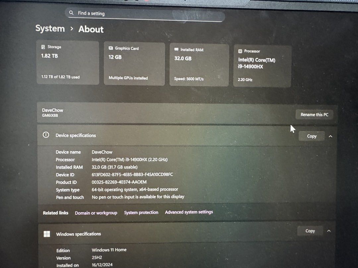Viewport: 358px width, 268px height.
Task: Click the Device name value DaveChow
Action: [x=102, y=152]
